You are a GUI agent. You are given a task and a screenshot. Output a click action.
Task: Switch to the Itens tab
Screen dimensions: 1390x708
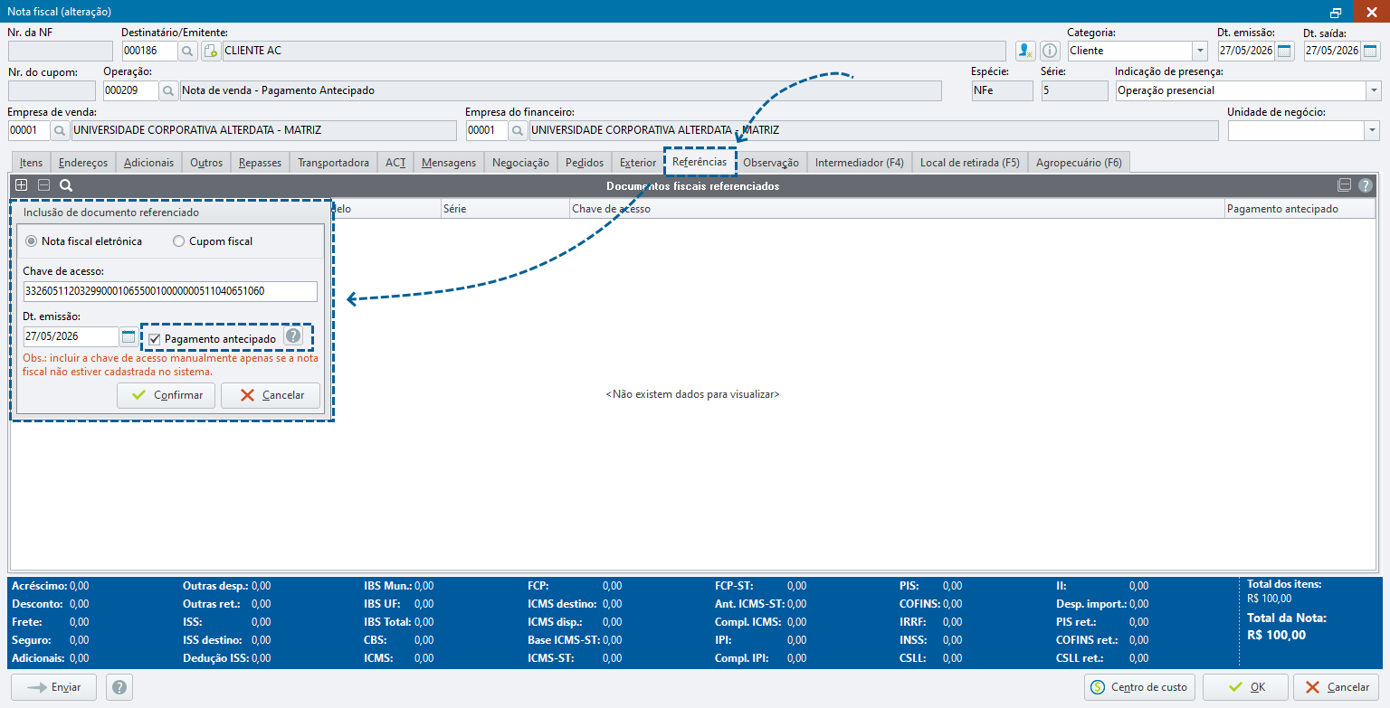[31, 163]
